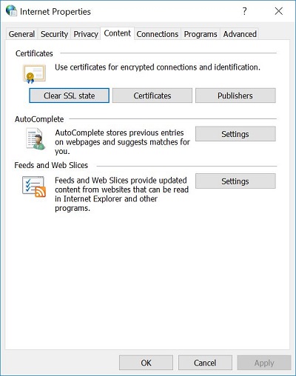The height and width of the screenshot is (376, 296).
Task: Dismiss the dialog with Cancel
Action: [205, 363]
